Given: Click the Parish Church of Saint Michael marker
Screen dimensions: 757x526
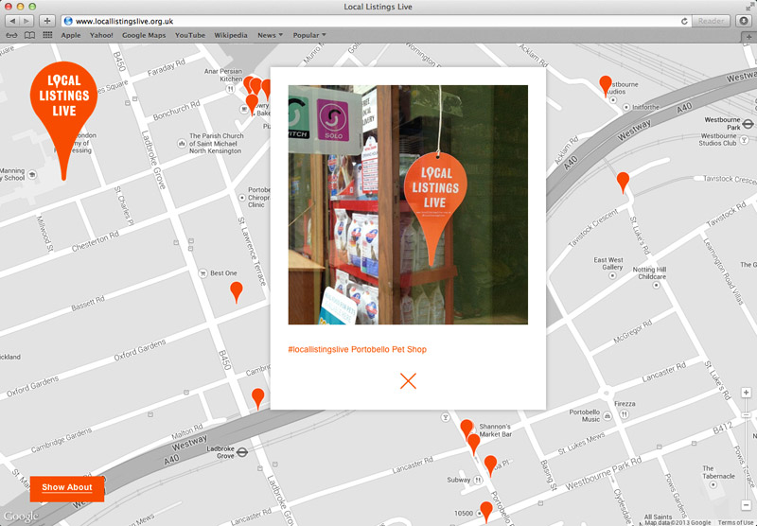Looking at the screenshot, I should (182, 143).
